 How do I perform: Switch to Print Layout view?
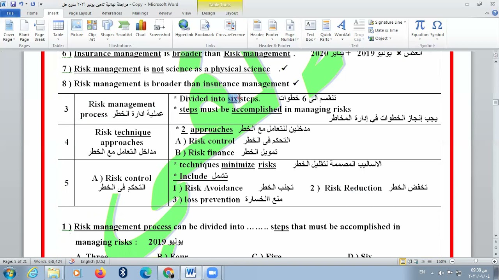click(403, 261)
